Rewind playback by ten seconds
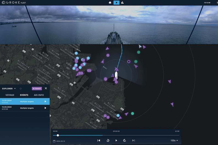Viewport: 218px width, 145px height. 108,140
